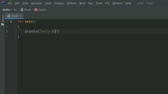Collapse code block at opening brace fold marker
This screenshot has height=94, width=168.
16,27
